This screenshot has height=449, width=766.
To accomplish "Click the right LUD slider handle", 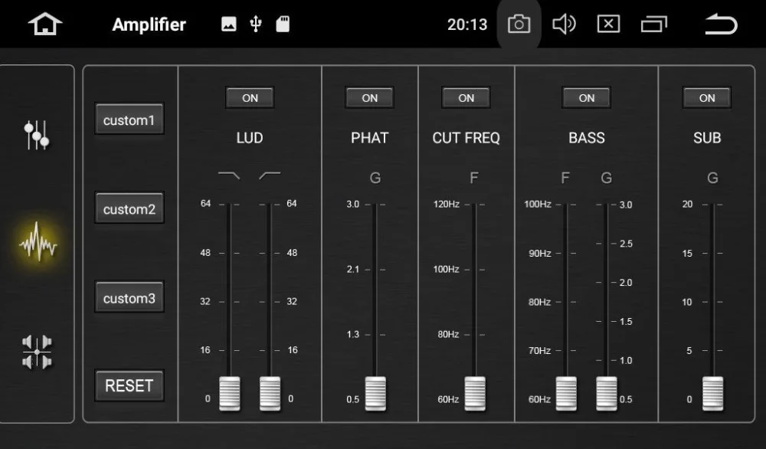I will pos(270,393).
